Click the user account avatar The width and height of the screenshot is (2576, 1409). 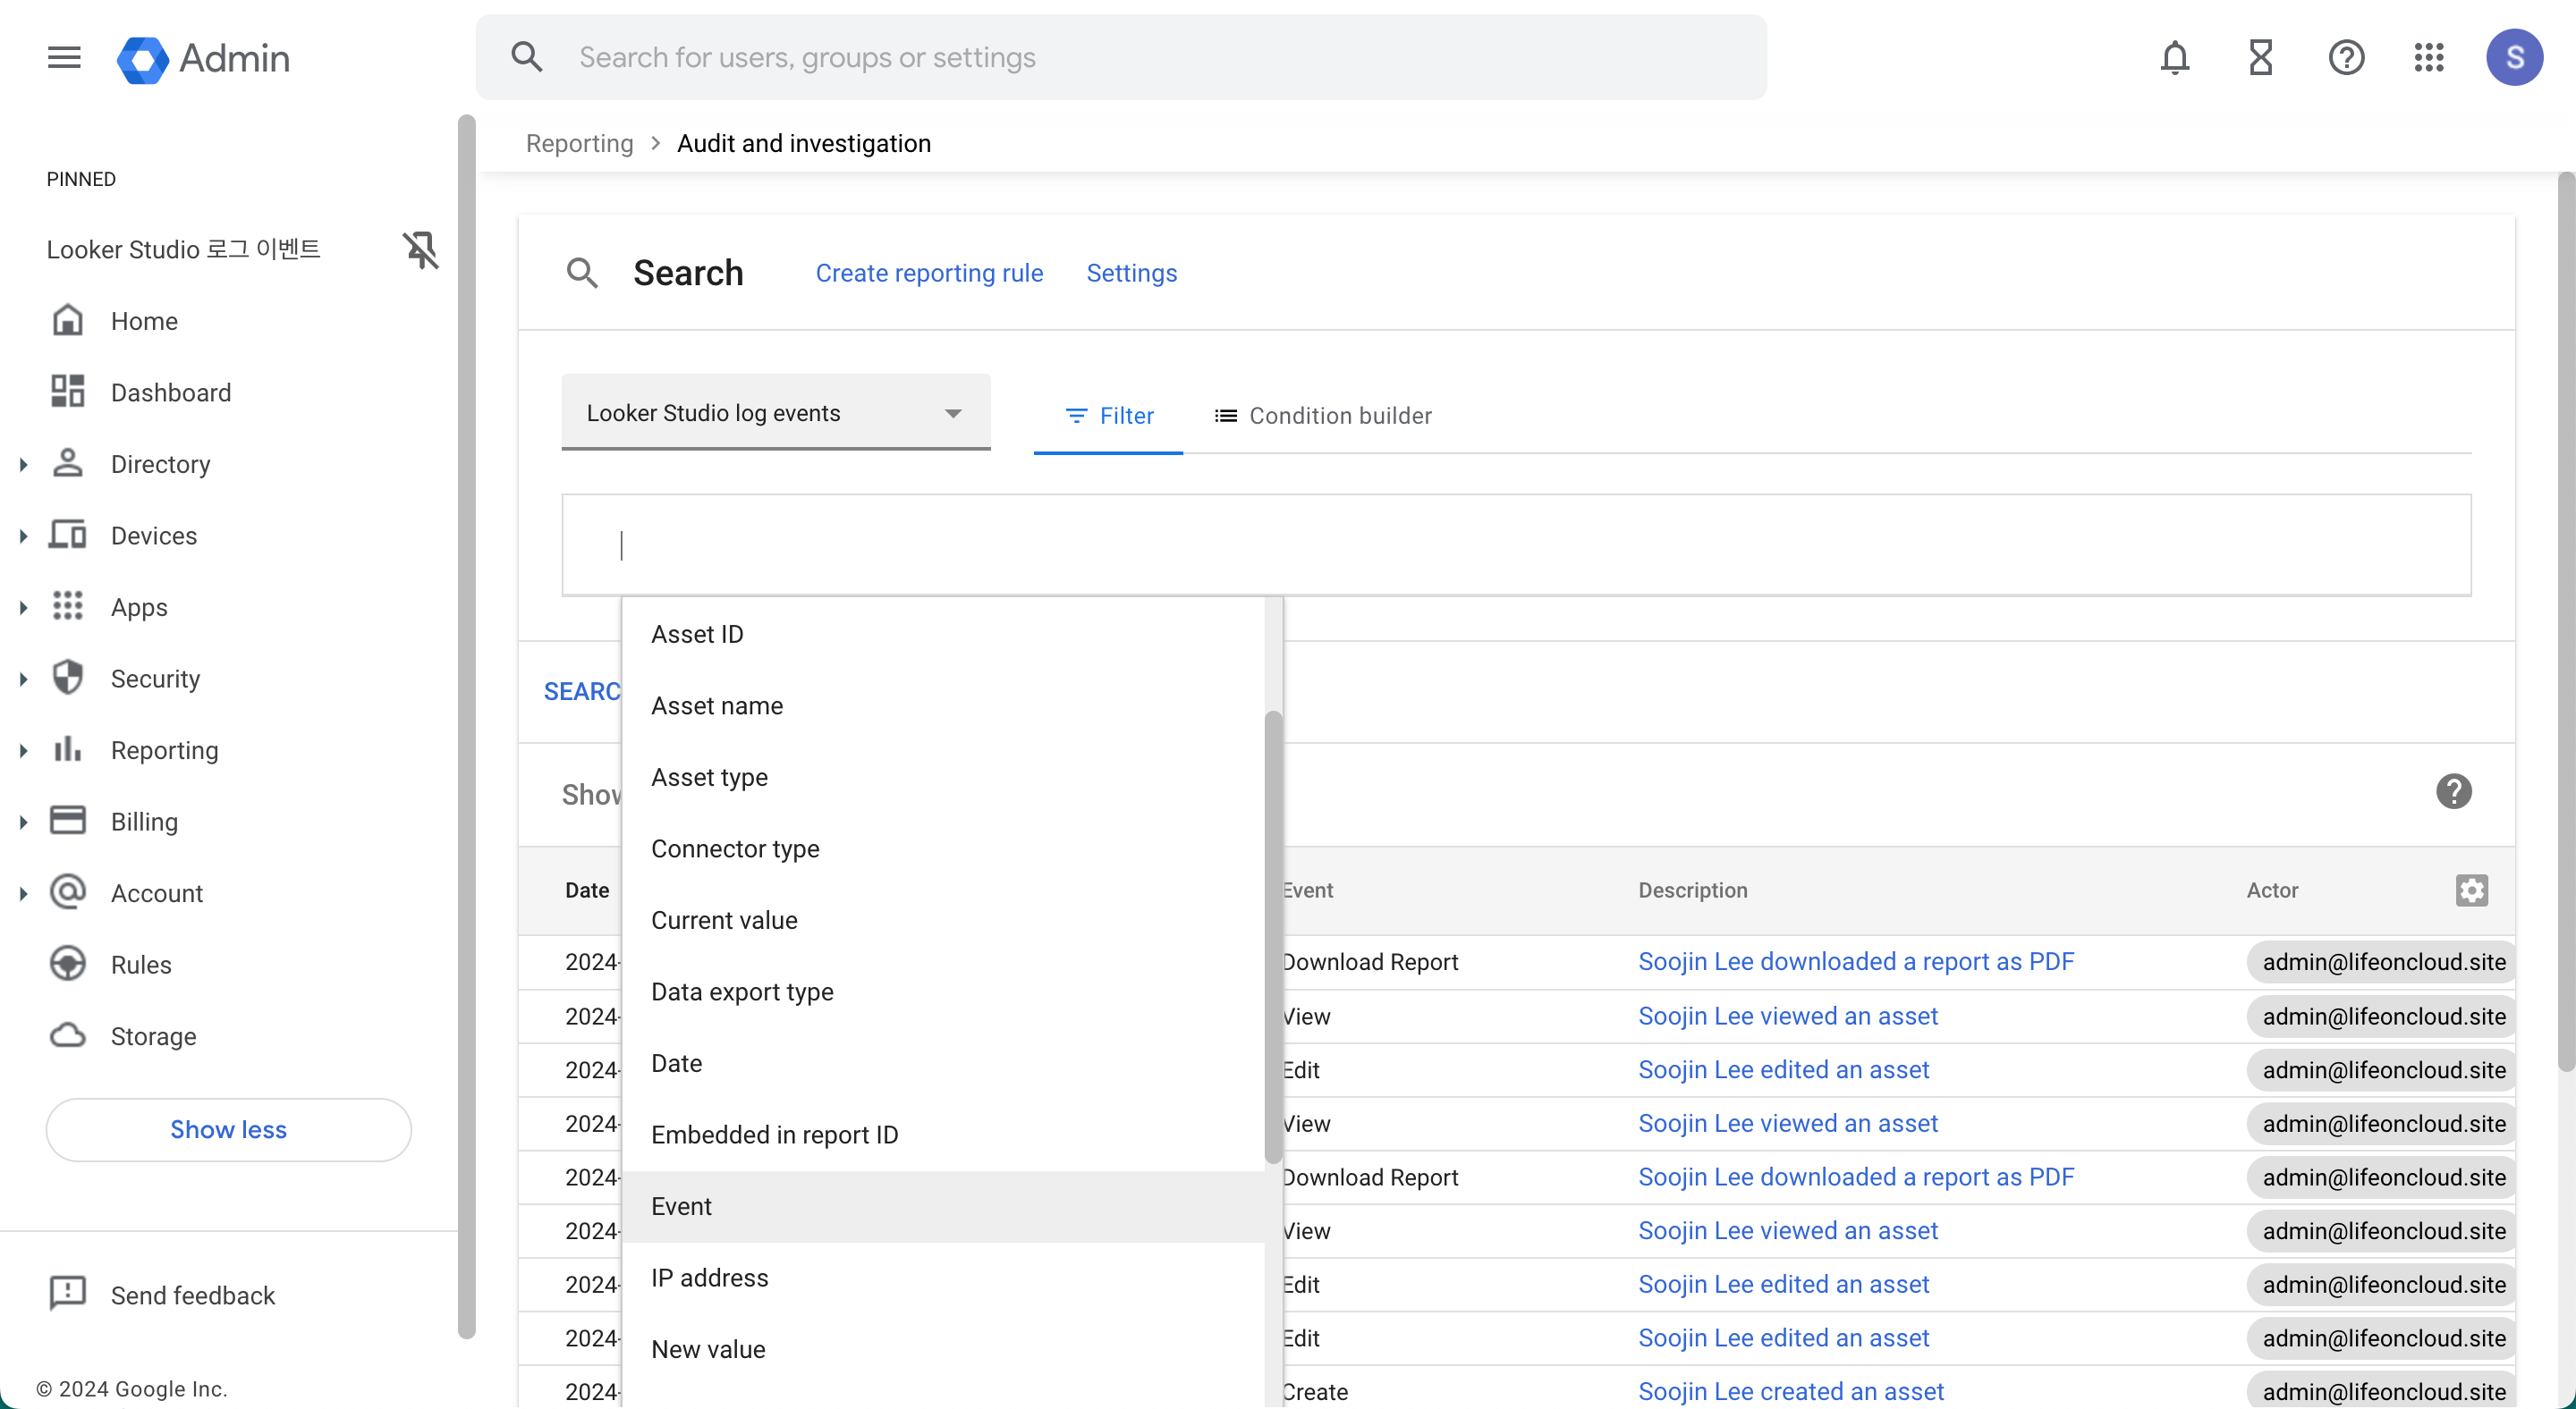tap(2514, 58)
